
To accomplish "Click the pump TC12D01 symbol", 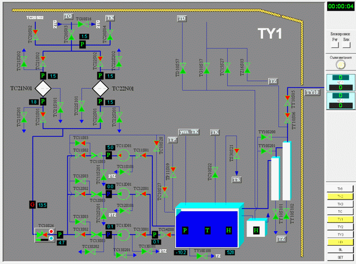I will click(x=123, y=194).
